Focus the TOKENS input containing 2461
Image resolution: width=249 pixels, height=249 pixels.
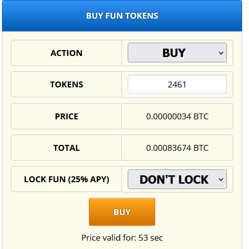point(177,84)
